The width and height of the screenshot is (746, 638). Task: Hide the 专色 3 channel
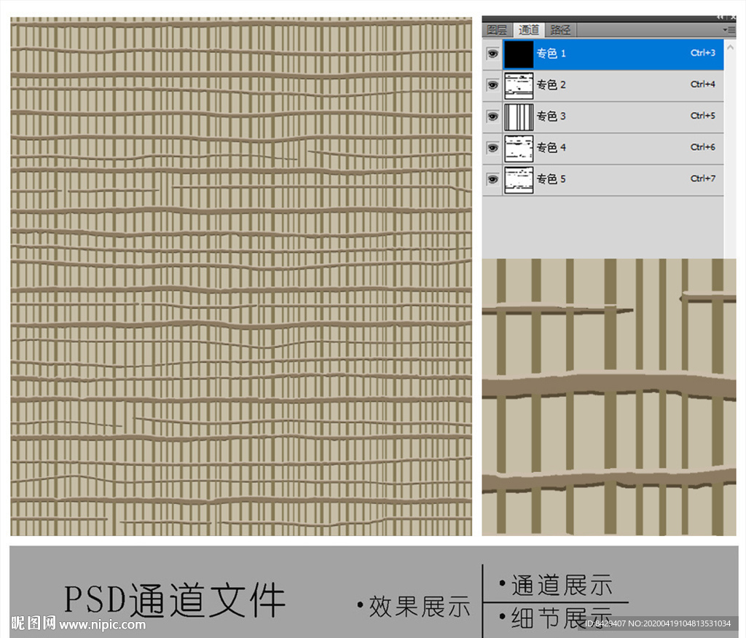[x=492, y=117]
